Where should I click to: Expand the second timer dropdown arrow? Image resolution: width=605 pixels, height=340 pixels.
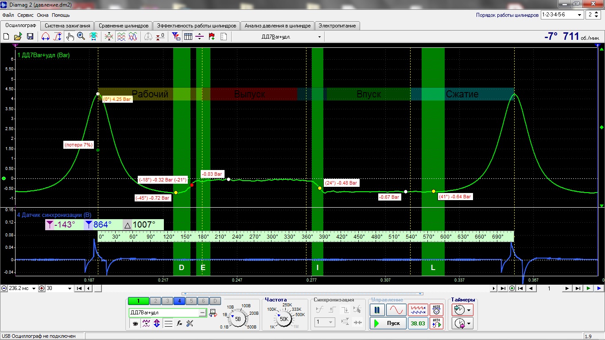click(469, 324)
